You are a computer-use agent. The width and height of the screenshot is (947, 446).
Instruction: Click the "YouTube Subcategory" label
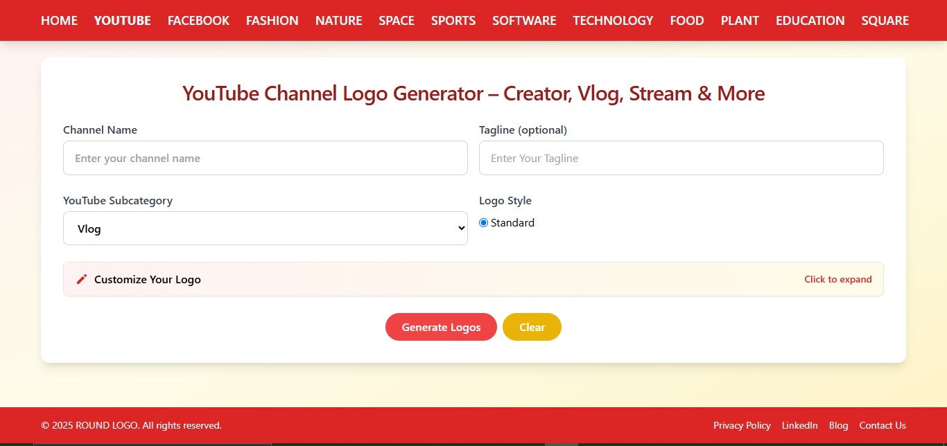tap(118, 200)
